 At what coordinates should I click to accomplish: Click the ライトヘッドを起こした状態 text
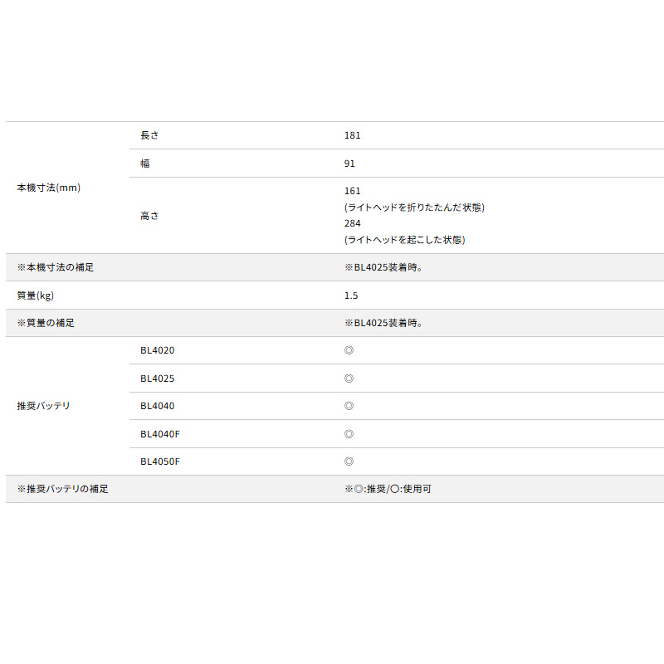(404, 240)
